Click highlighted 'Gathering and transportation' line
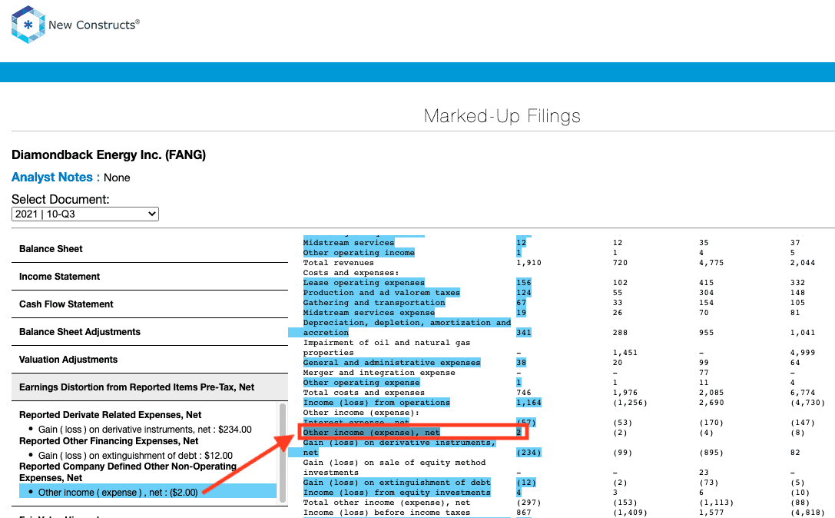The height and width of the screenshot is (518, 835). tap(374, 303)
